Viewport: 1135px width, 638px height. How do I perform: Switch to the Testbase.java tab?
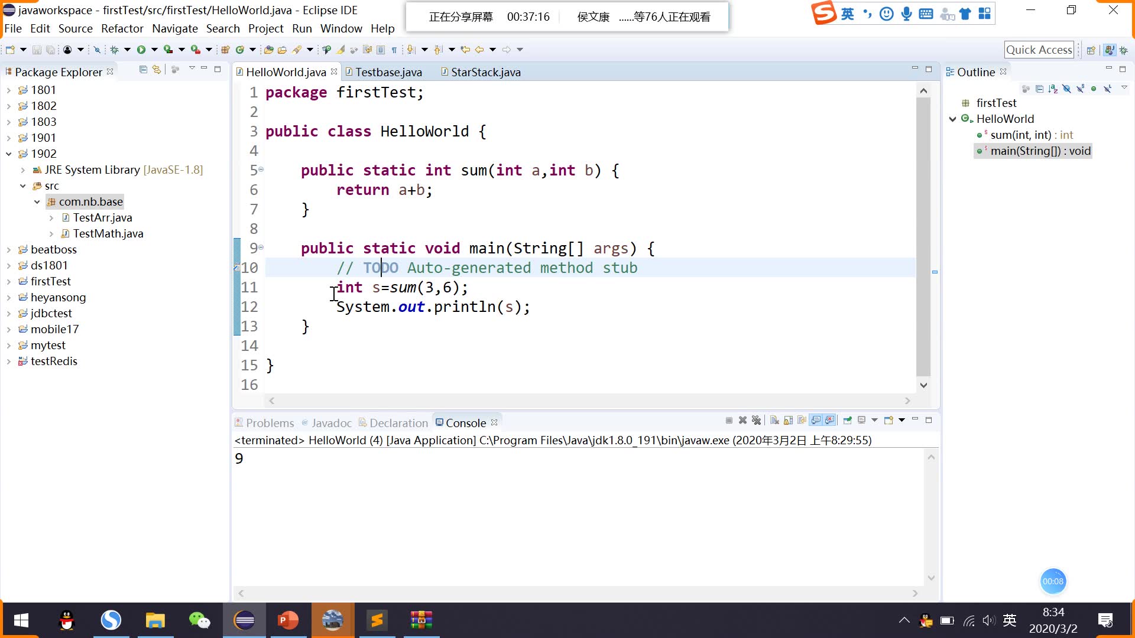pyautogui.click(x=388, y=72)
